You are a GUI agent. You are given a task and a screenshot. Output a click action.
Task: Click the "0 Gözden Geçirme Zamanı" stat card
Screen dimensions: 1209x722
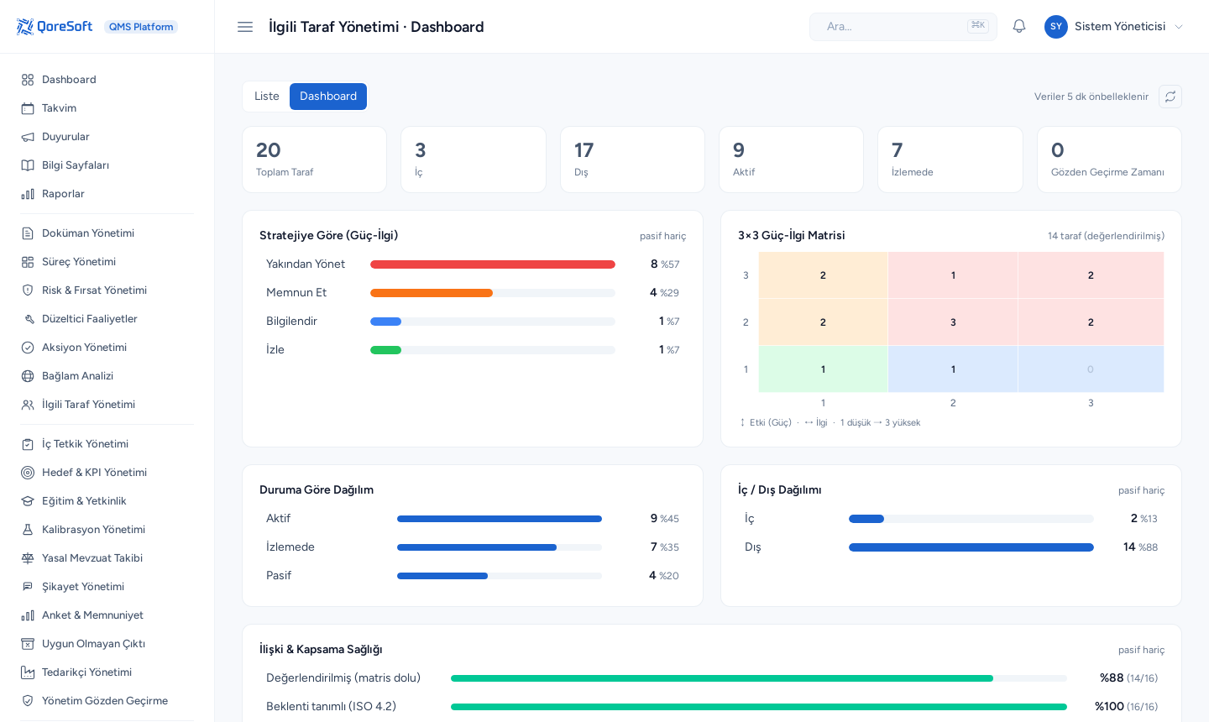[x=1109, y=160]
